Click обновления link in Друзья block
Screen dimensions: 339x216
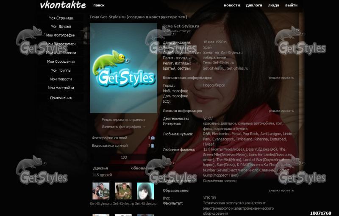[x=143, y=168]
